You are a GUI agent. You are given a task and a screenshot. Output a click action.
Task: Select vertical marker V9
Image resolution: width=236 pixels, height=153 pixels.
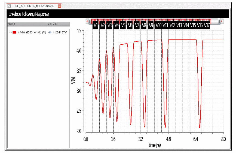coord(151,25)
